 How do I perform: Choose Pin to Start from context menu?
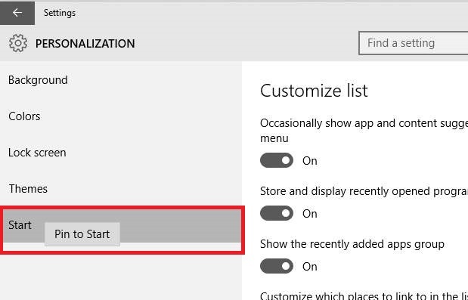click(x=82, y=234)
